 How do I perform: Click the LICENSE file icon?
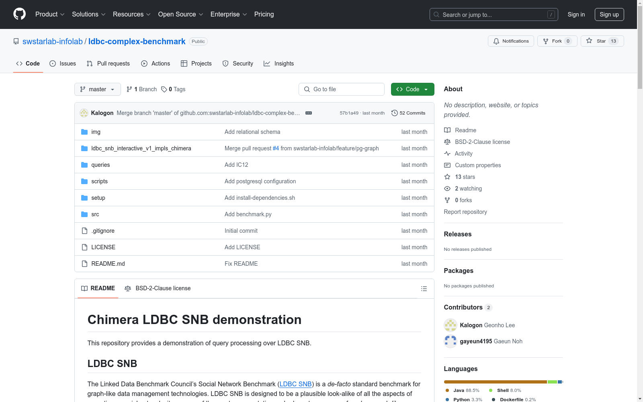(x=84, y=247)
